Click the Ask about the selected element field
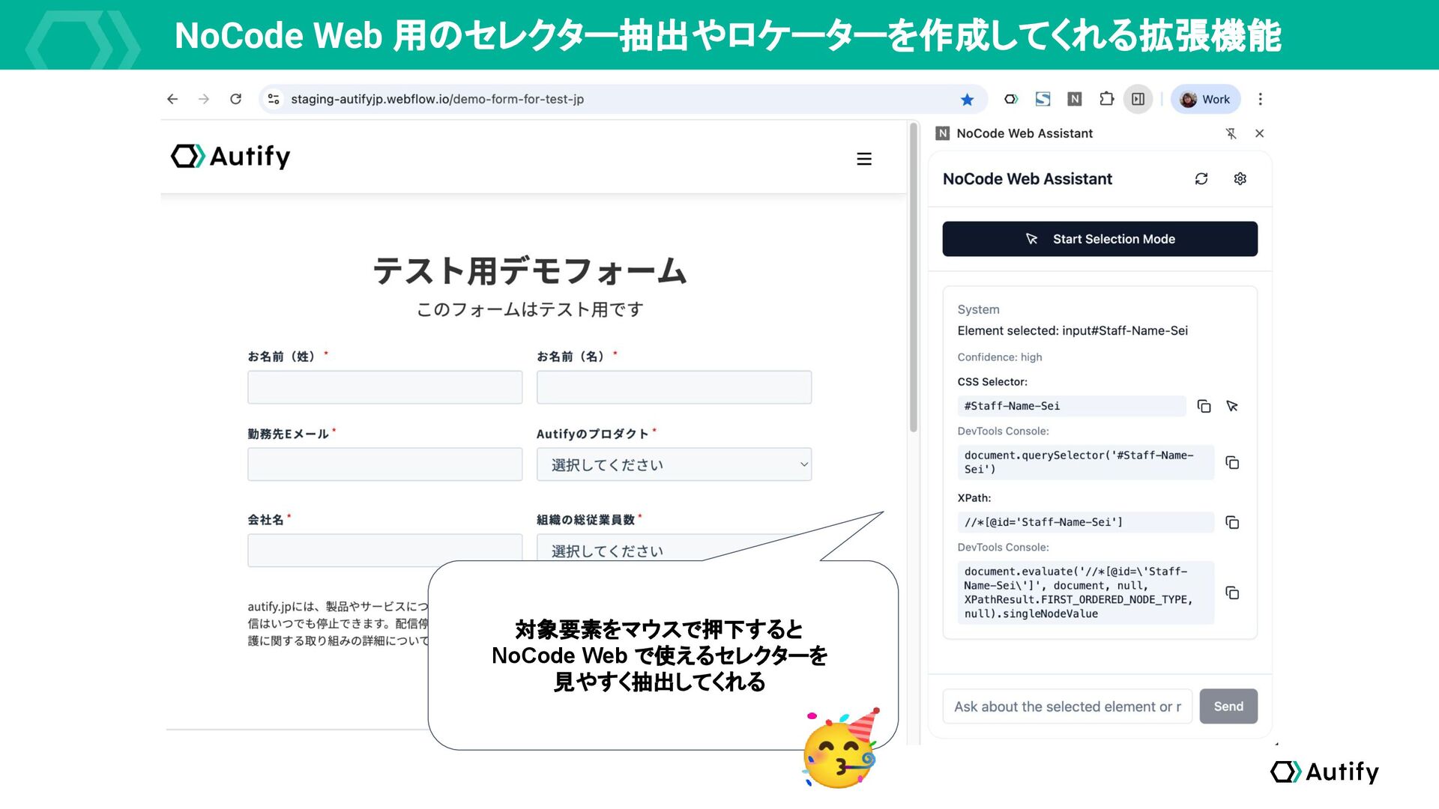This screenshot has height=809, width=1439. pos(1067,706)
